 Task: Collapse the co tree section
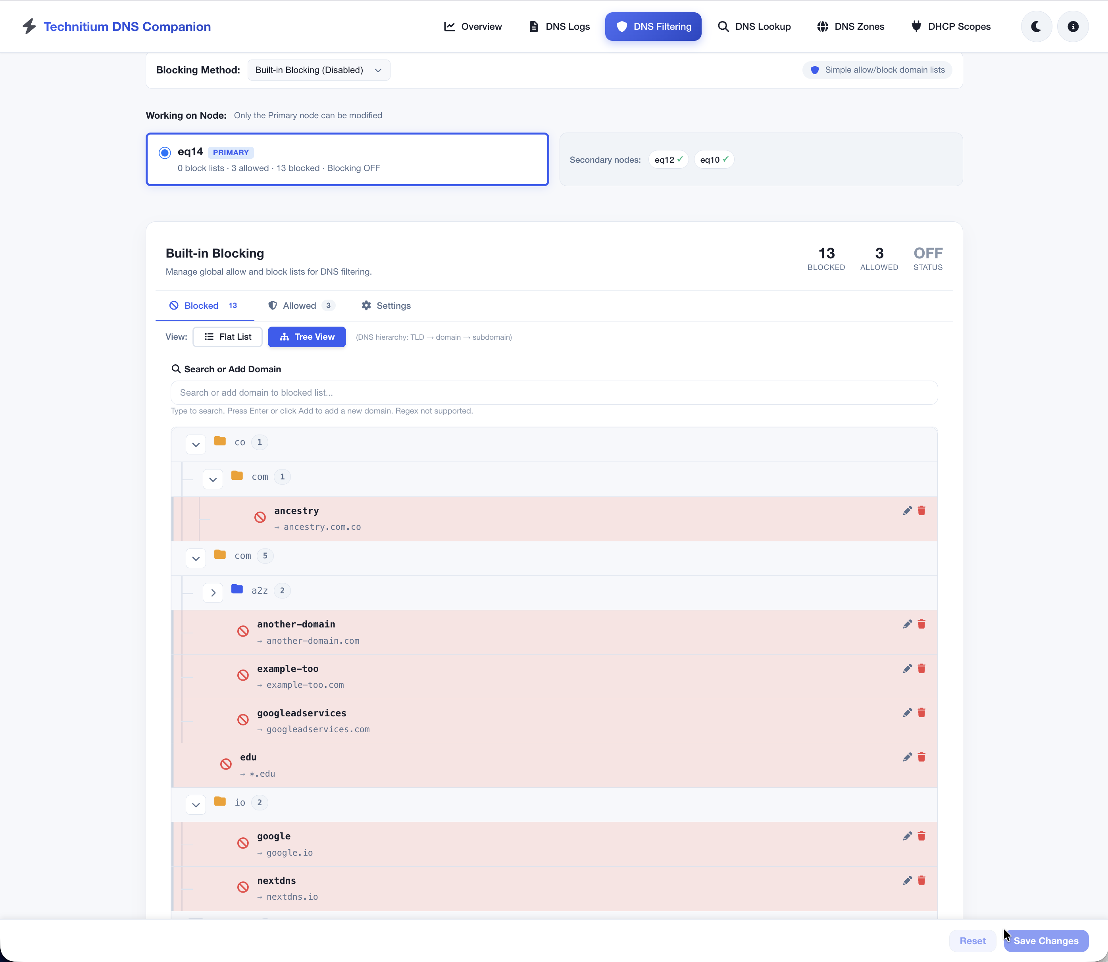(x=196, y=444)
